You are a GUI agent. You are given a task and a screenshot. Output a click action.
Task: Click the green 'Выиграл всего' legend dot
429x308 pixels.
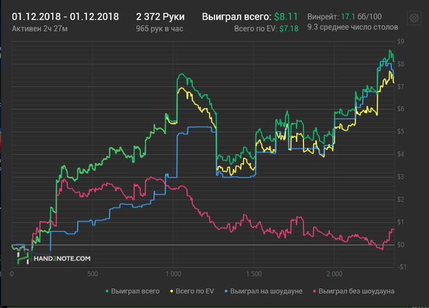107,291
